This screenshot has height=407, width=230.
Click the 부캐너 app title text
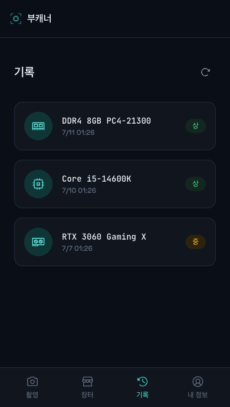click(x=40, y=19)
